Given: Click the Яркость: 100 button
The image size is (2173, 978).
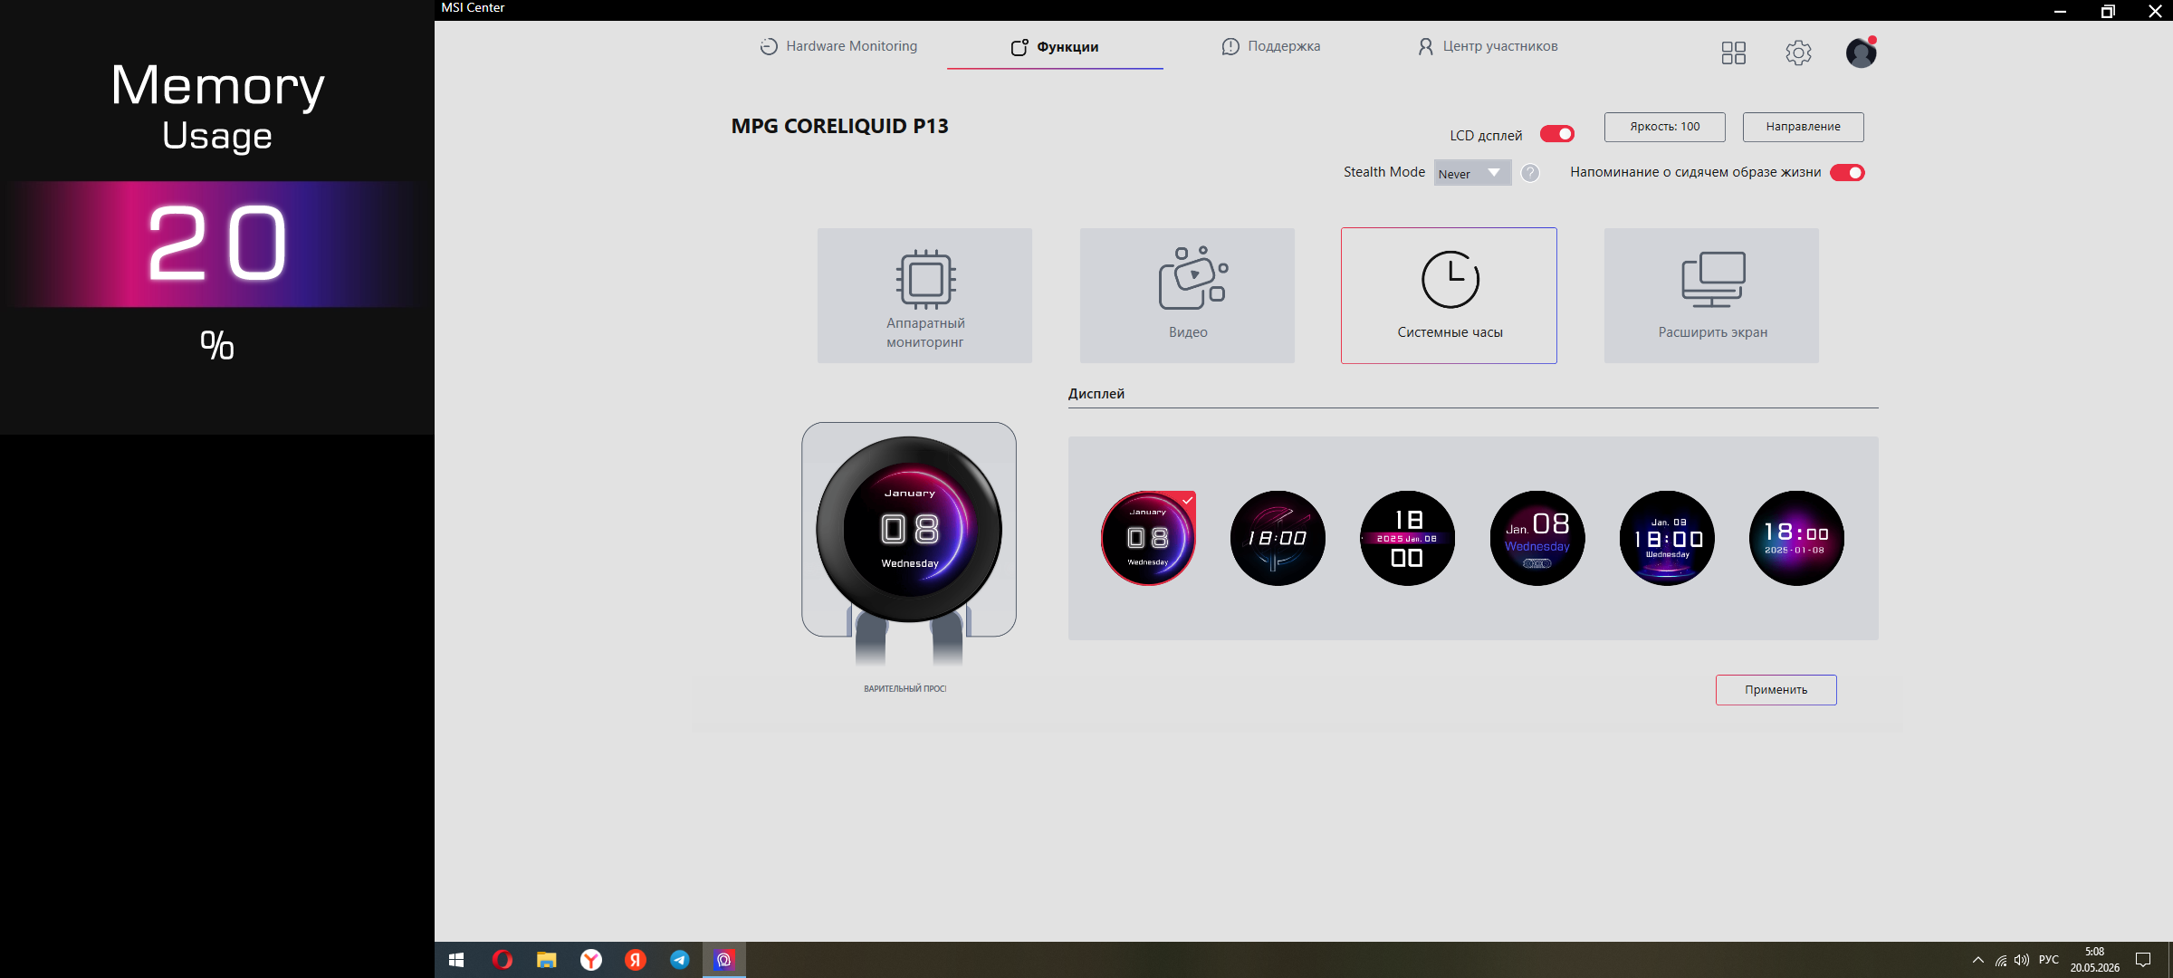Looking at the screenshot, I should 1665,127.
